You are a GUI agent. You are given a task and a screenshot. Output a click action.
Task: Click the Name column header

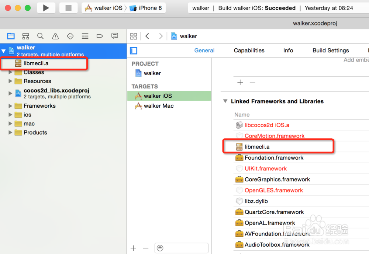242,115
